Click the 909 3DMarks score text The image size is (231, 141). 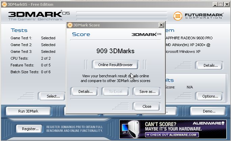(x=115, y=51)
